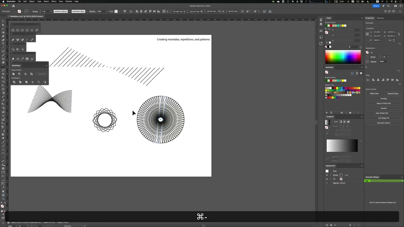Click the Share button

point(376,6)
